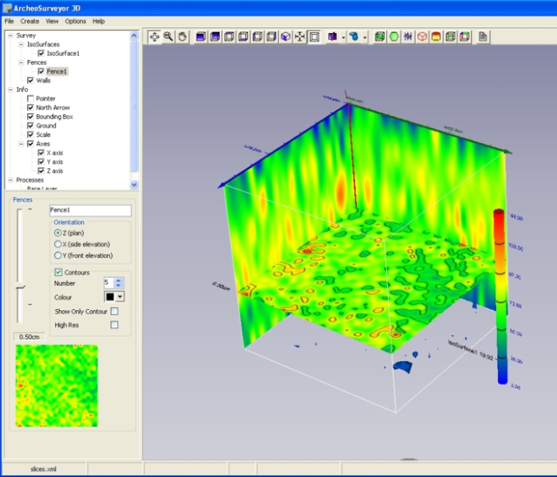
Task: Collapse the Axes tree node
Action: 21,144
